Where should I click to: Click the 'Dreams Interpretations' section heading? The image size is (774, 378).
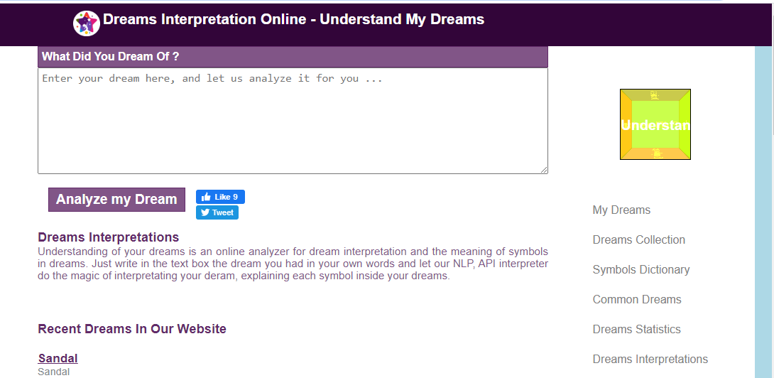pyautogui.click(x=108, y=237)
